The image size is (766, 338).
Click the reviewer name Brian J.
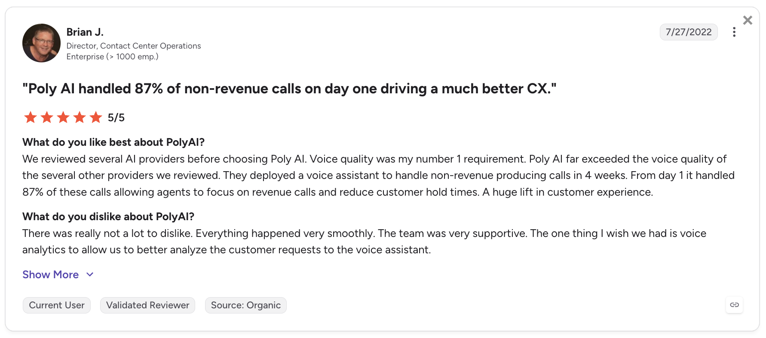tap(85, 32)
